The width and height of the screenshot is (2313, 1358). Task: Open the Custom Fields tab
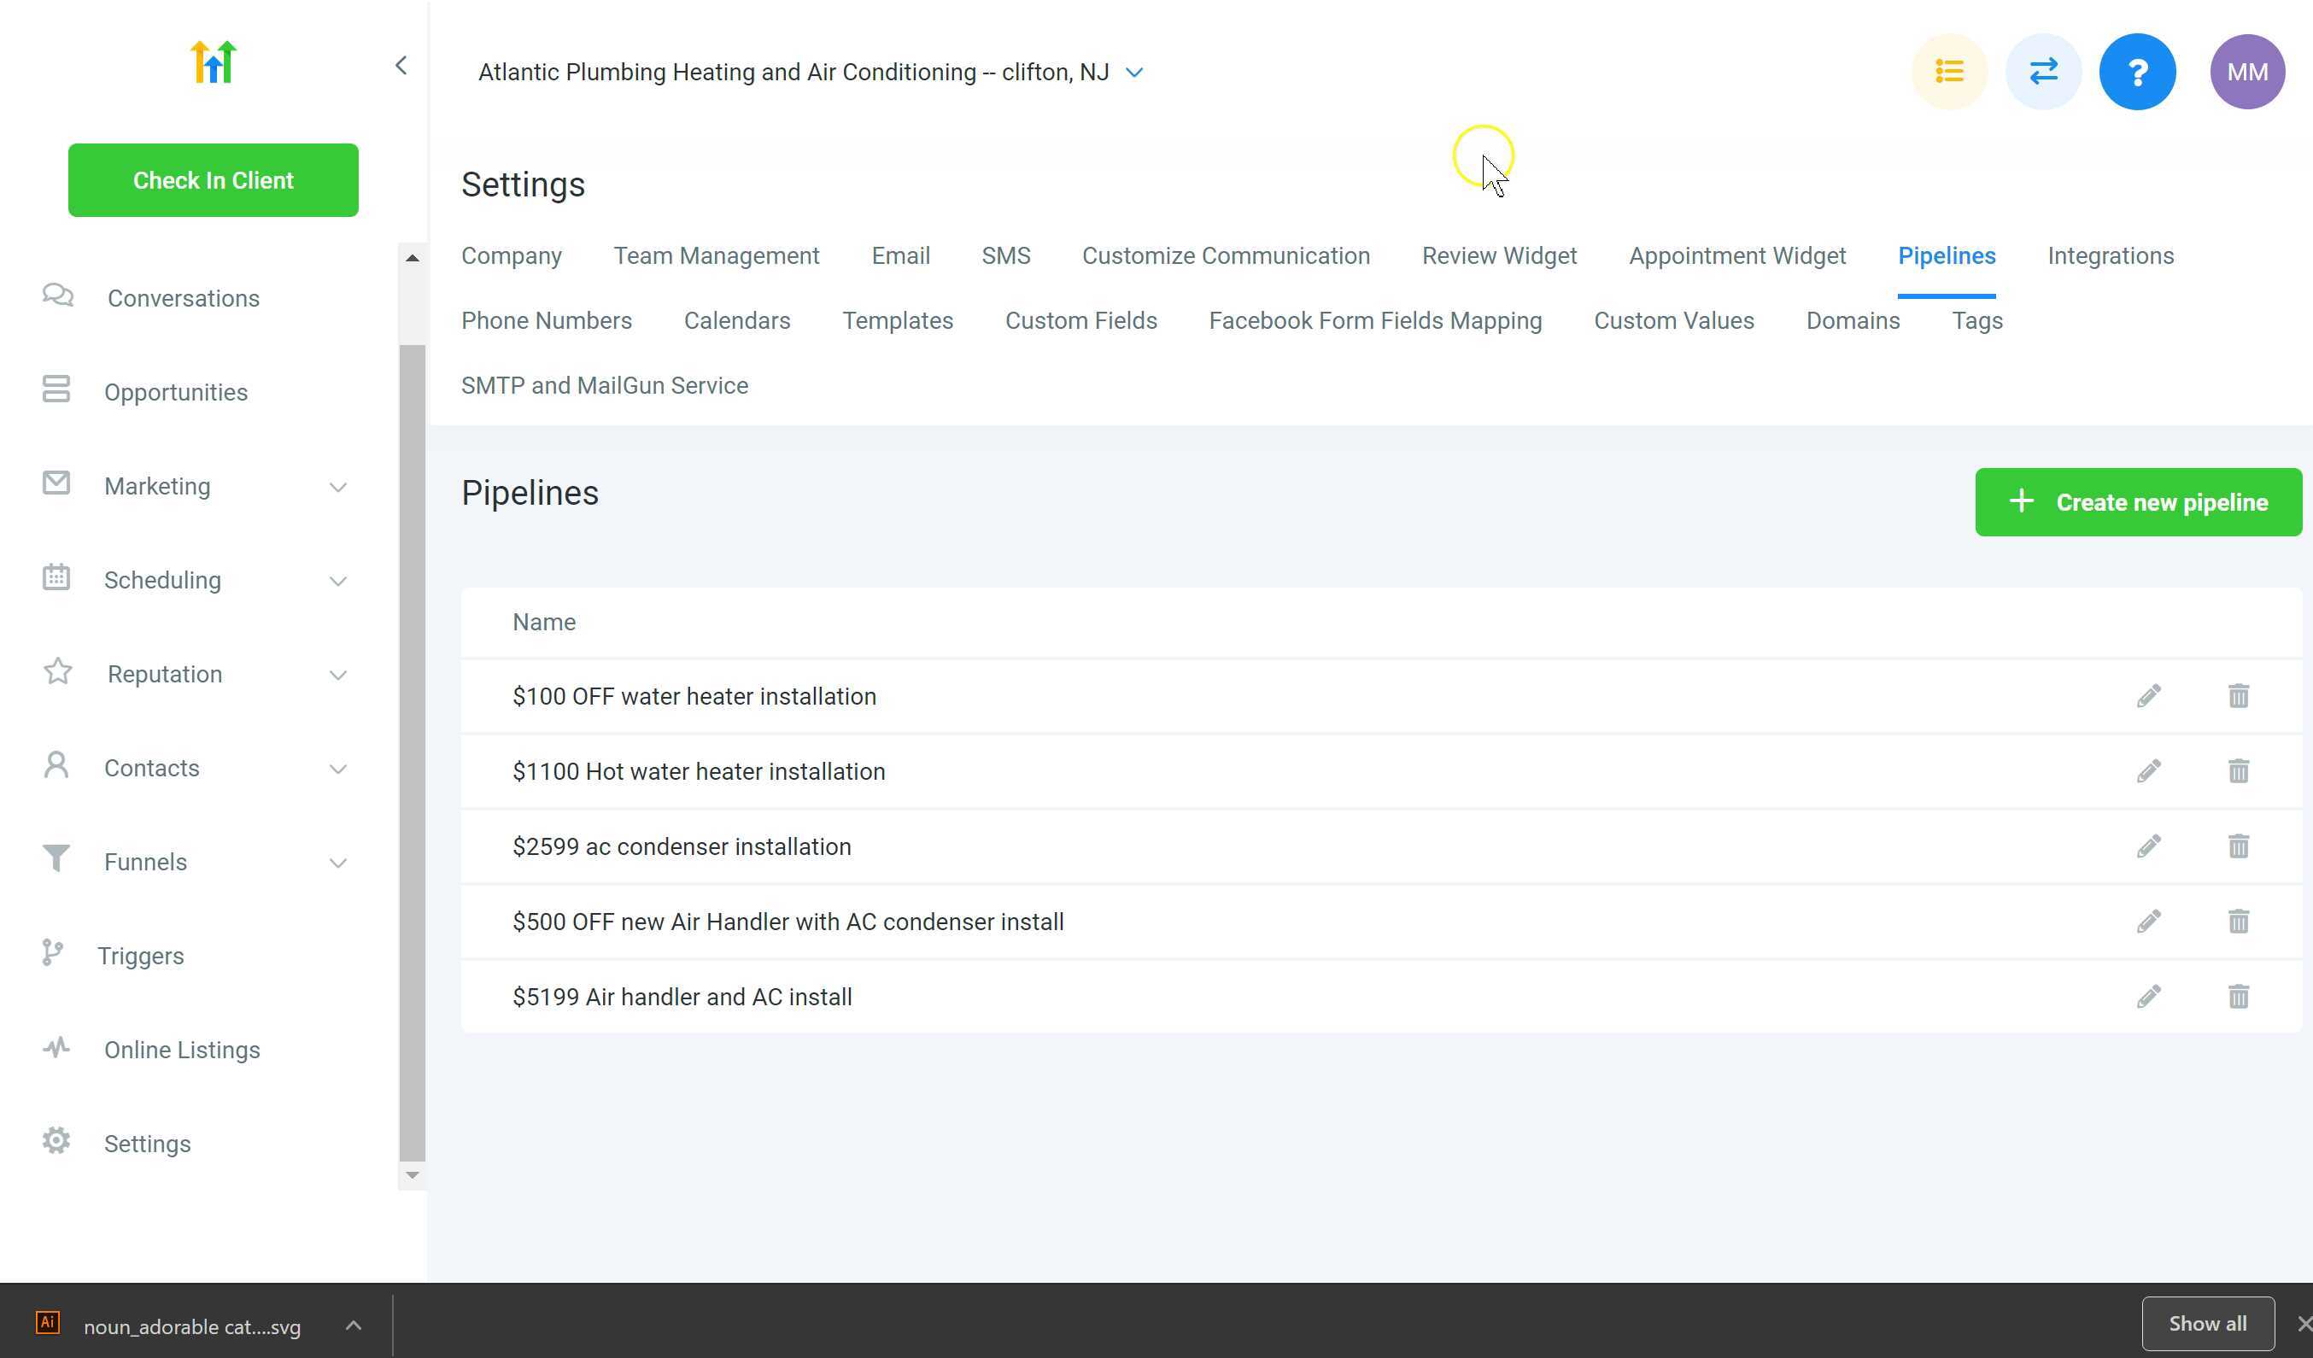(x=1080, y=321)
